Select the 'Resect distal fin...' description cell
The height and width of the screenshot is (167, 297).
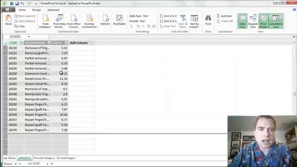point(38,83)
